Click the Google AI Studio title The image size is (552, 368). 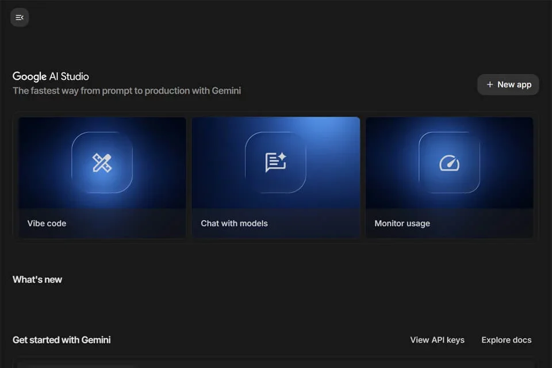coord(51,76)
